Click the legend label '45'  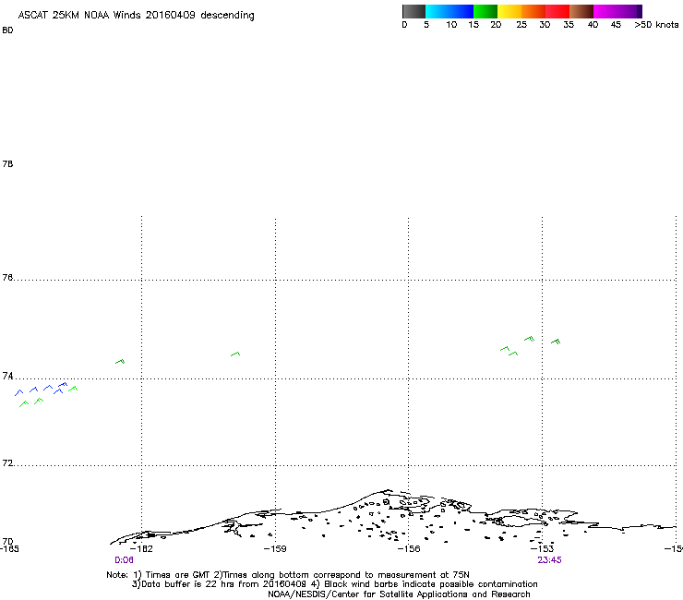pyautogui.click(x=616, y=25)
